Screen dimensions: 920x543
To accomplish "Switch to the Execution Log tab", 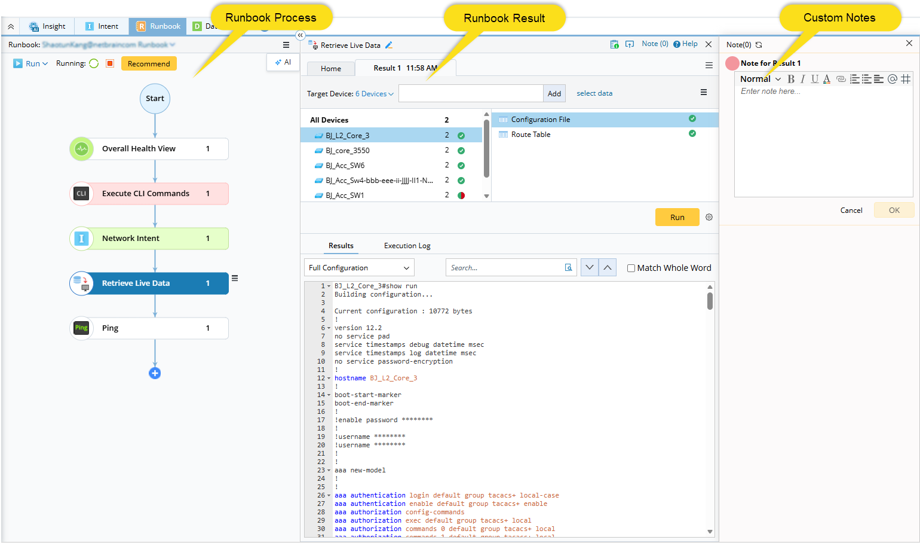I will [407, 246].
